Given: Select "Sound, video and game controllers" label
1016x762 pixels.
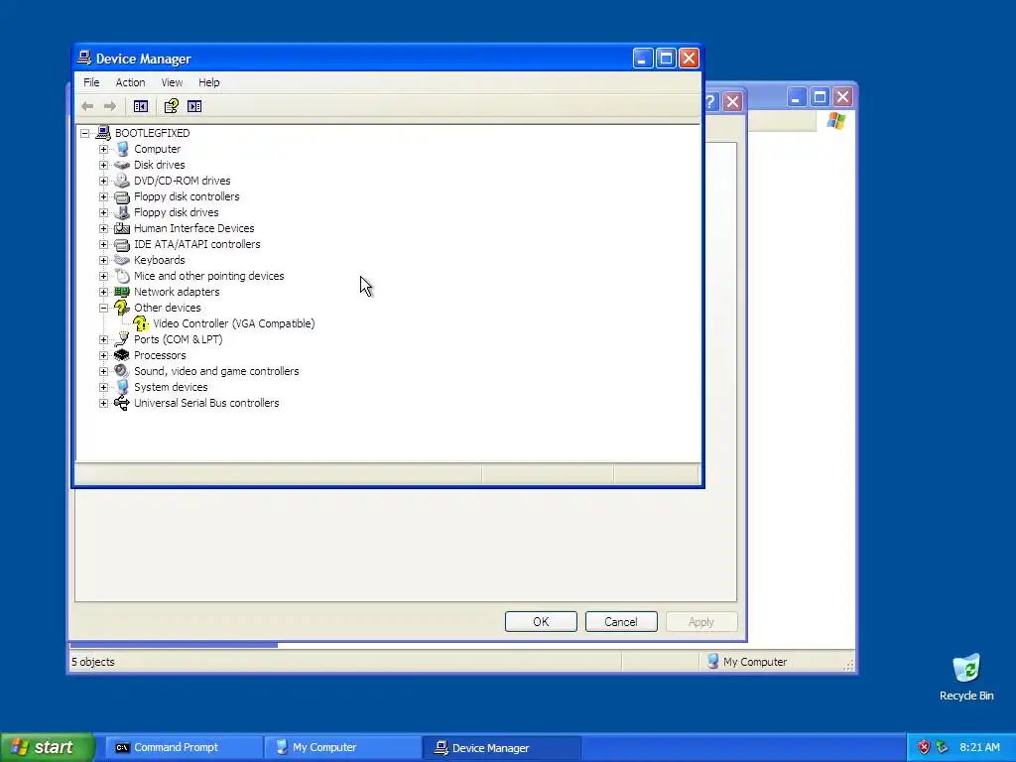Looking at the screenshot, I should pyautogui.click(x=216, y=371).
